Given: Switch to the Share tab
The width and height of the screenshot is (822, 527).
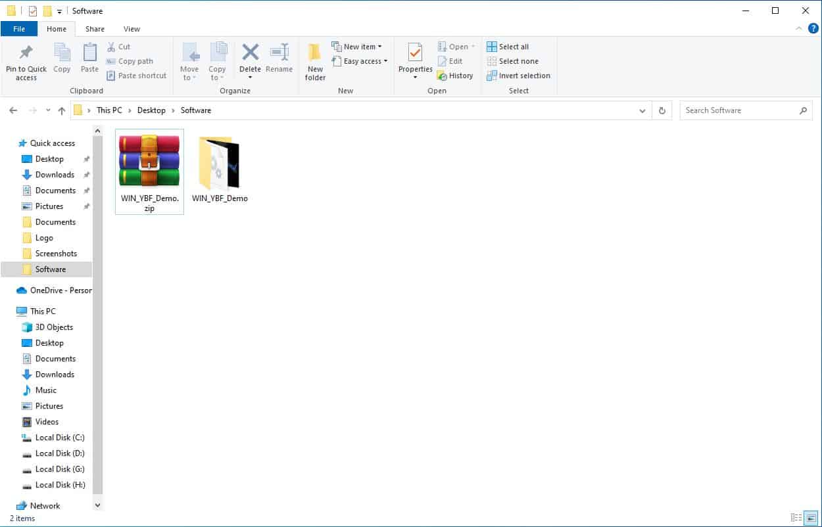Looking at the screenshot, I should pos(95,29).
